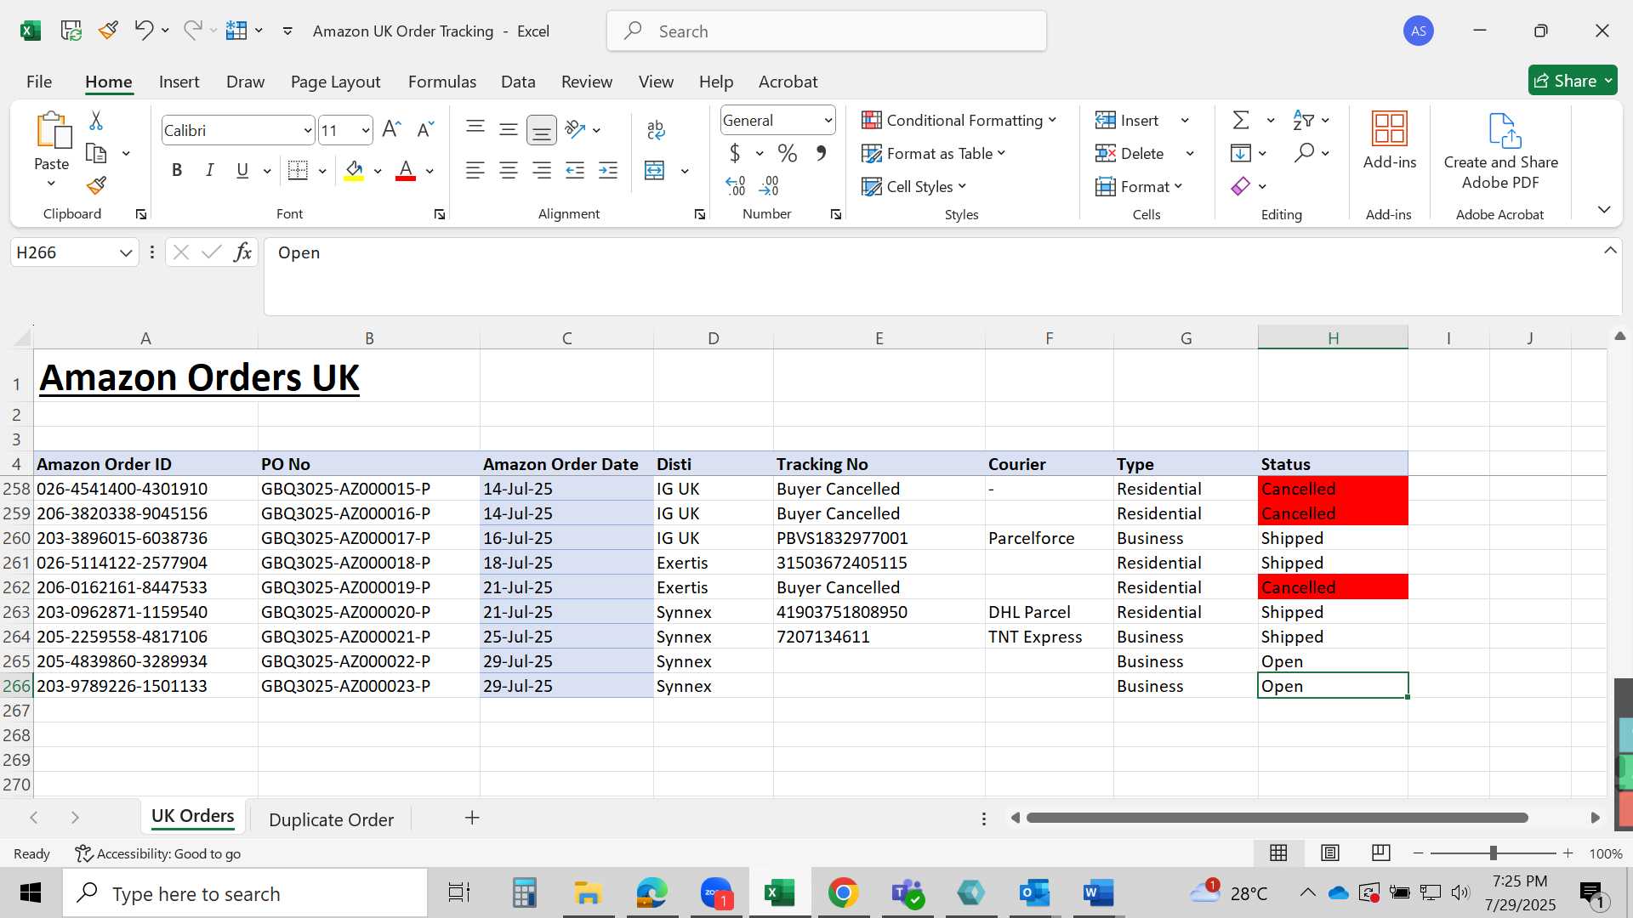Click the Increase Indent icon
The height and width of the screenshot is (918, 1633).
pyautogui.click(x=608, y=171)
